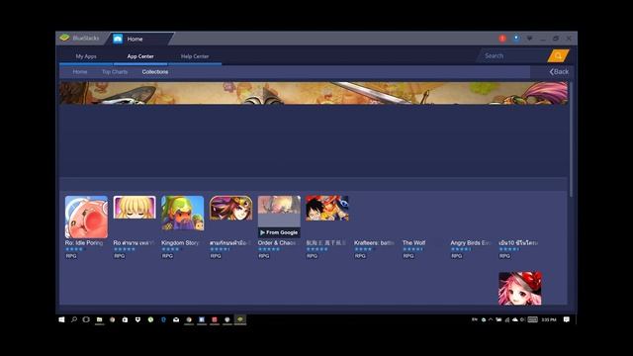Image resolution: width=633 pixels, height=356 pixels.
Task: Click the Ro: Idle Poring title text
Action: [x=84, y=243]
